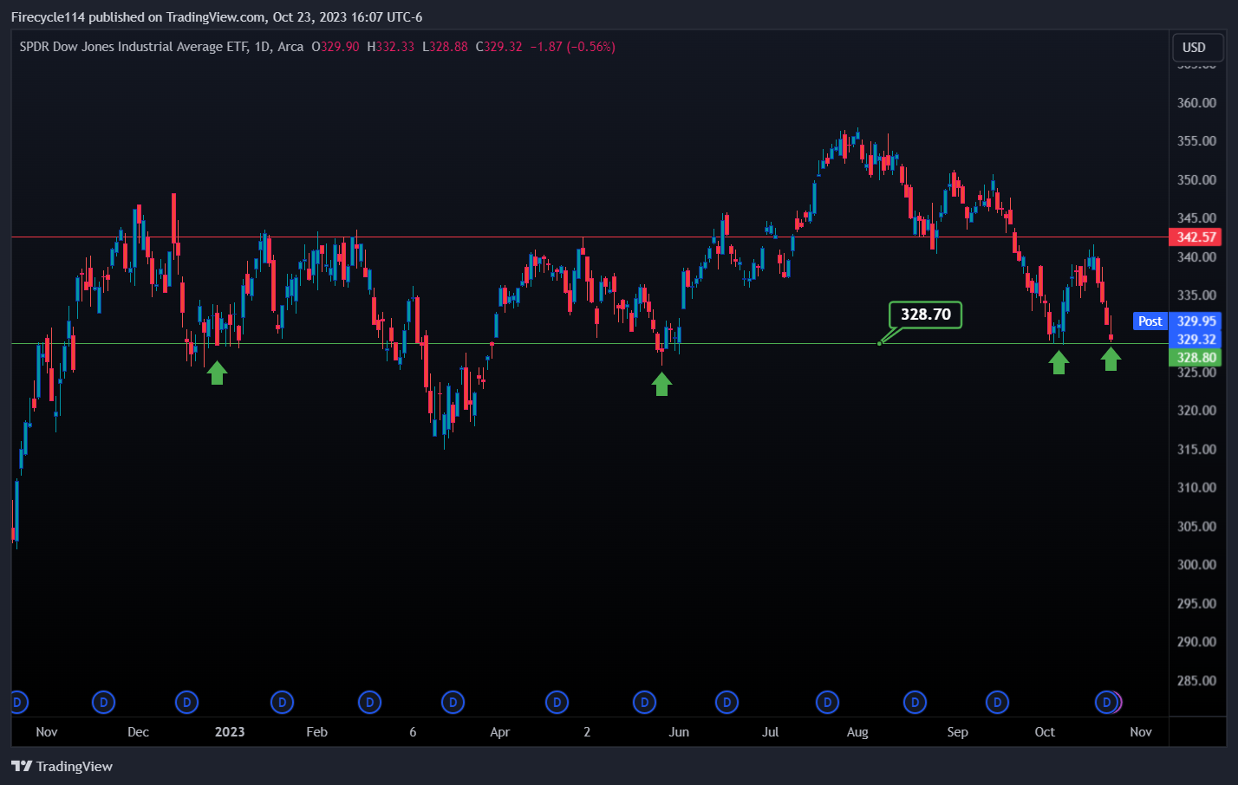This screenshot has height=785, width=1238.
Task: Click the Dec label on the time axis
Action: (138, 732)
